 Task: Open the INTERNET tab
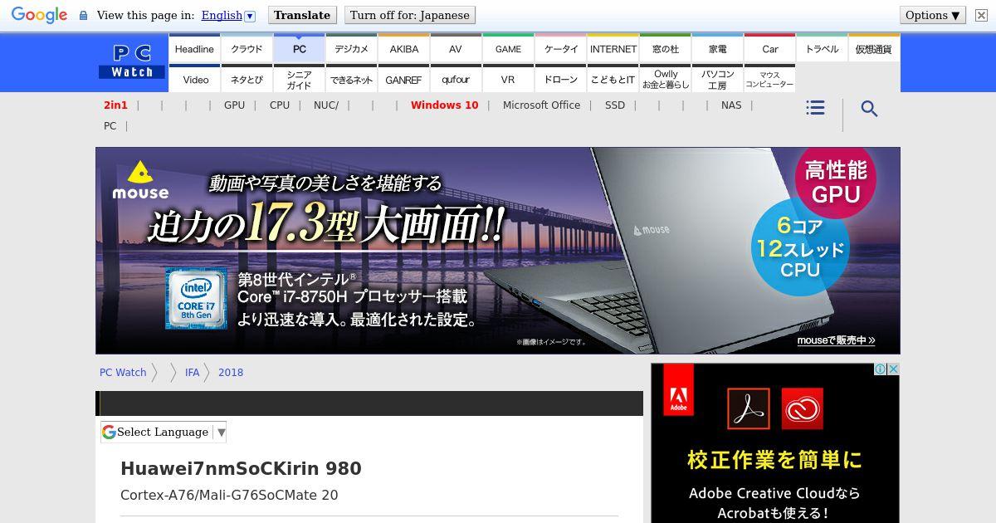tap(613, 49)
